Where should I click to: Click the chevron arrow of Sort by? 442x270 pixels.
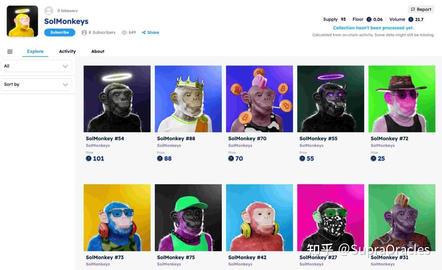[65, 84]
